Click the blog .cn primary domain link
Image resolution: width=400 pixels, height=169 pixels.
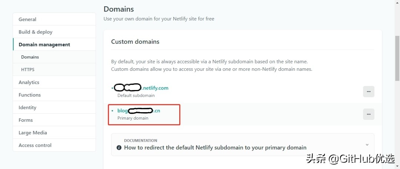tap(139, 110)
